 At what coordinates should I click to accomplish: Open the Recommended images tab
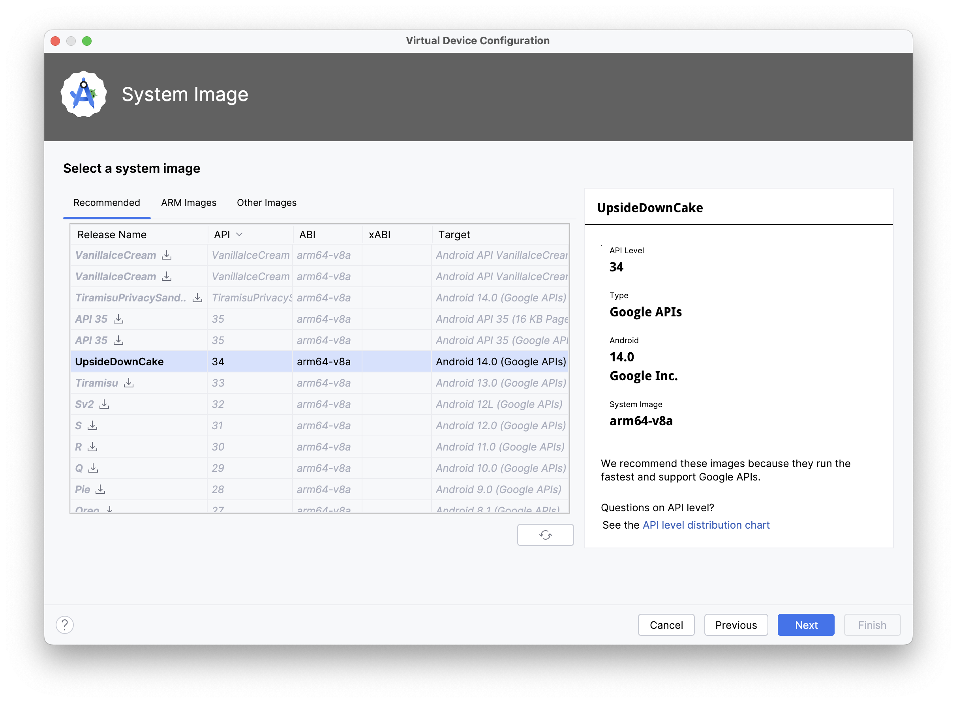[x=107, y=202]
